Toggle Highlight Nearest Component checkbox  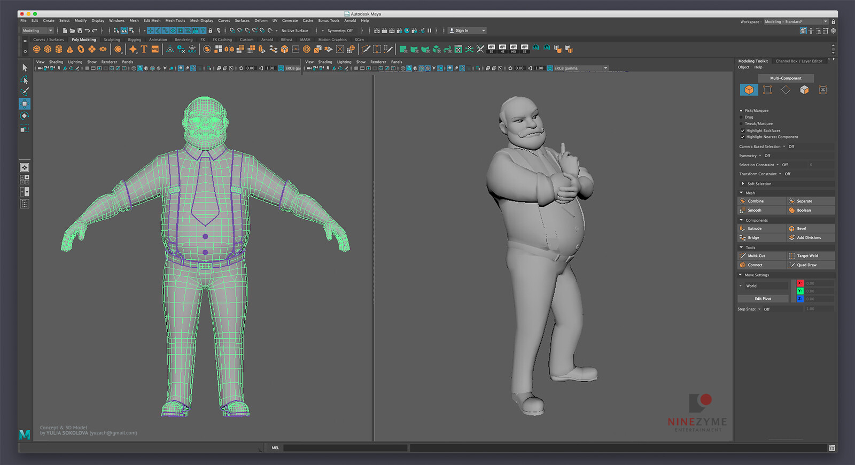click(742, 137)
